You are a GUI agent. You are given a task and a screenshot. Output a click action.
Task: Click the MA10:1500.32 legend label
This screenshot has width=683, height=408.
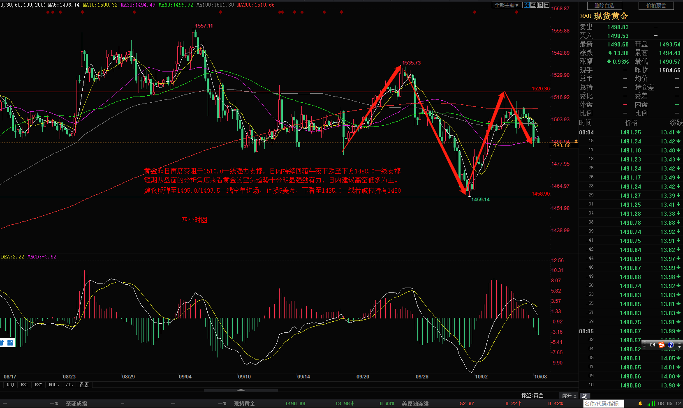click(100, 5)
